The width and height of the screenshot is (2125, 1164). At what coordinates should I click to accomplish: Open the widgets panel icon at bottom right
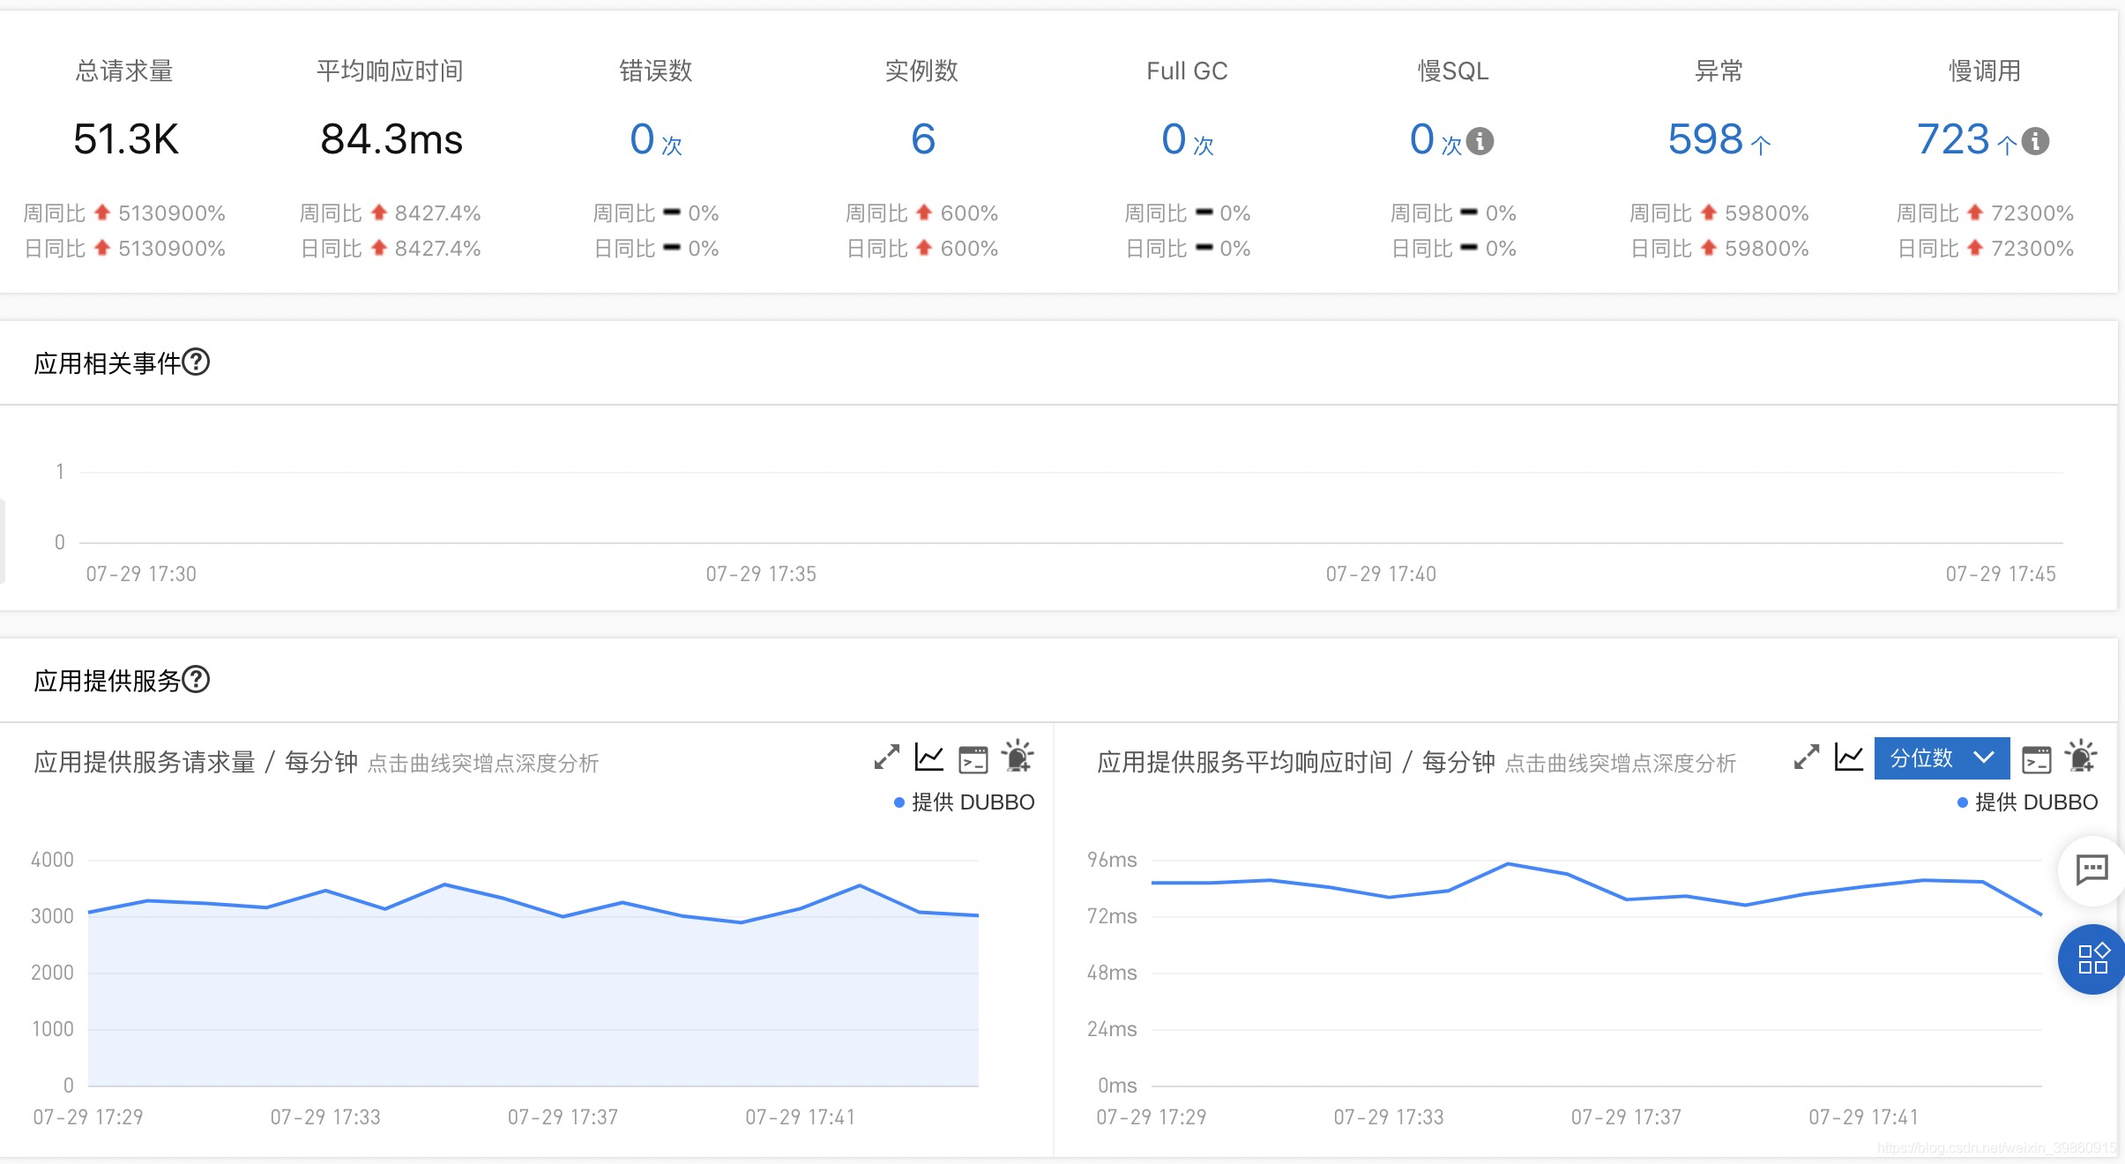pos(2091,959)
